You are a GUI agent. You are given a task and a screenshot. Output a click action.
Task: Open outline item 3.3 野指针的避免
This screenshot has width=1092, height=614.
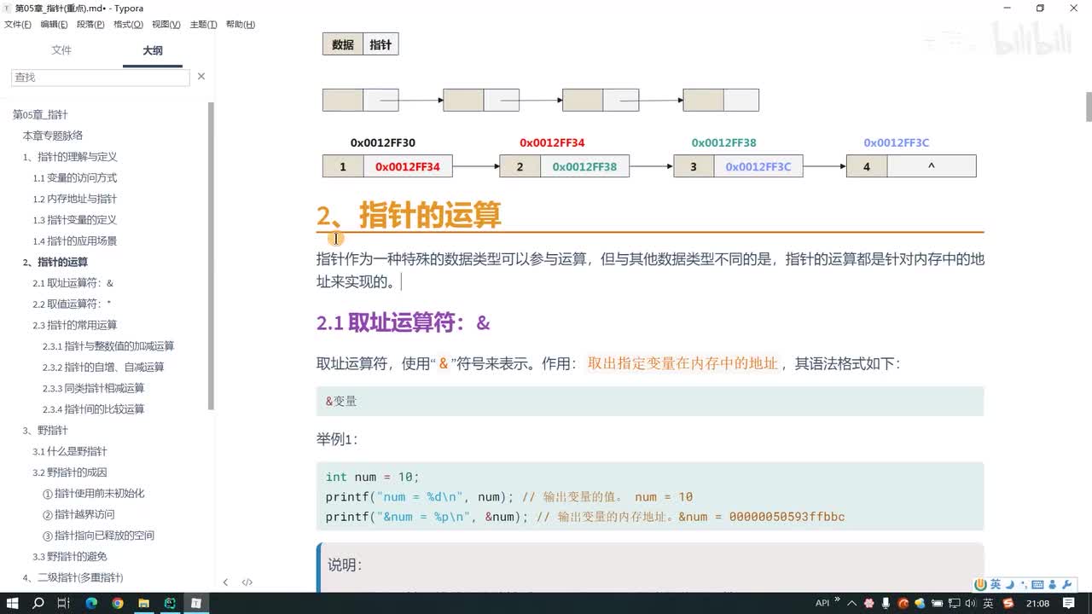(x=70, y=556)
